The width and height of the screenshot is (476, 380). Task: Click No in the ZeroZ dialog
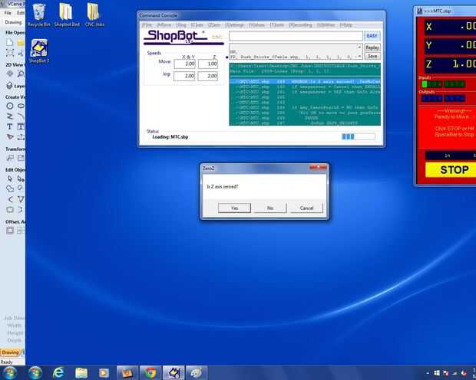[270, 208]
